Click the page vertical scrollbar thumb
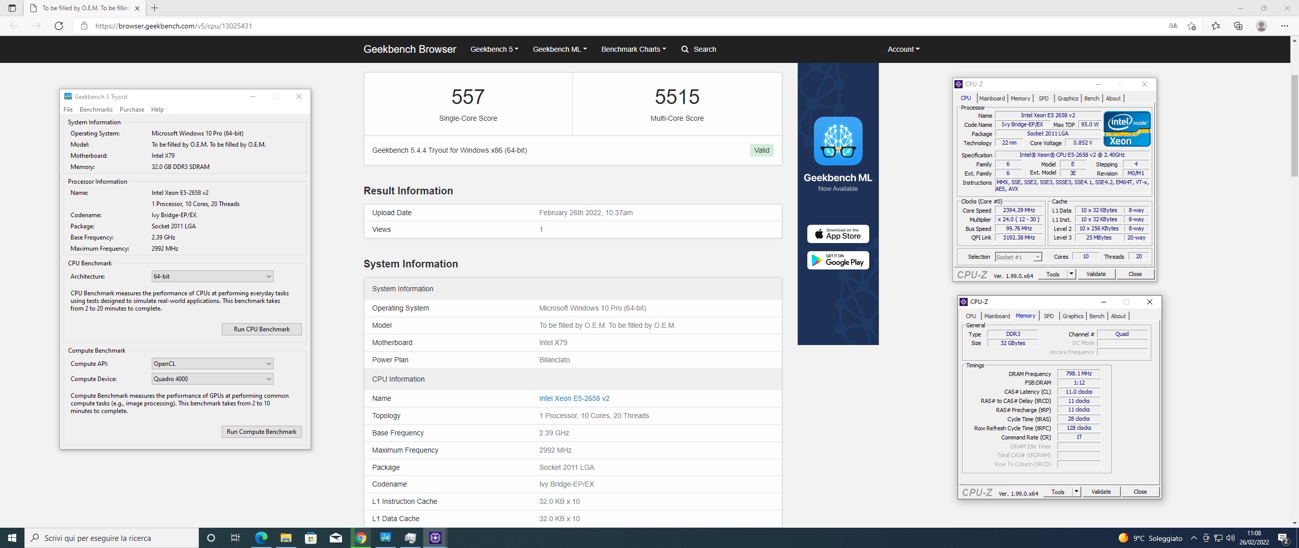Image resolution: width=1299 pixels, height=548 pixels. point(1294,125)
